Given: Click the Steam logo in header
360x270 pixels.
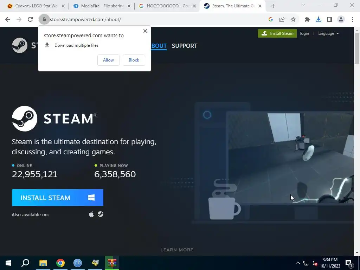Looking at the screenshot, I should (x=20, y=45).
